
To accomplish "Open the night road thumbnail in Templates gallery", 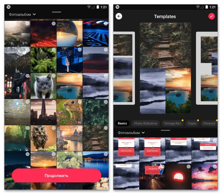I will click(152, 177).
